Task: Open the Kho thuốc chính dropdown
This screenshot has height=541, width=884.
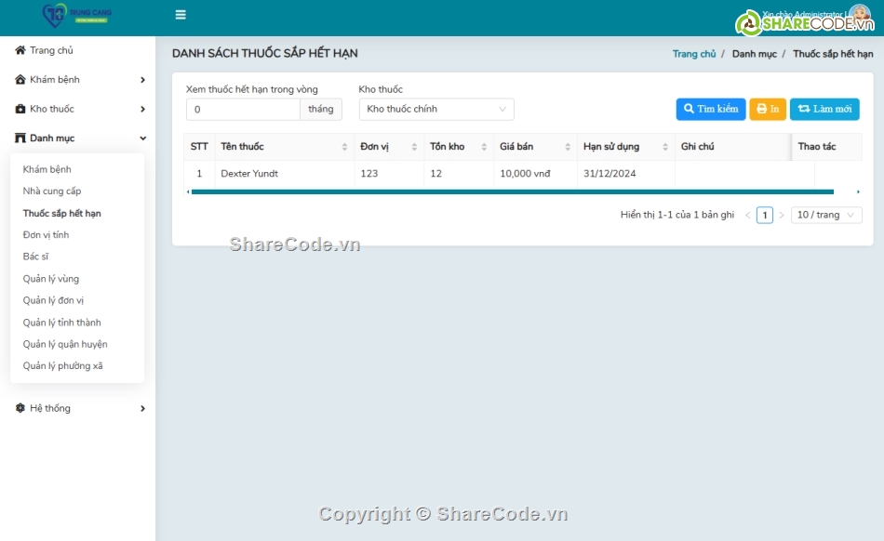Action: point(436,109)
